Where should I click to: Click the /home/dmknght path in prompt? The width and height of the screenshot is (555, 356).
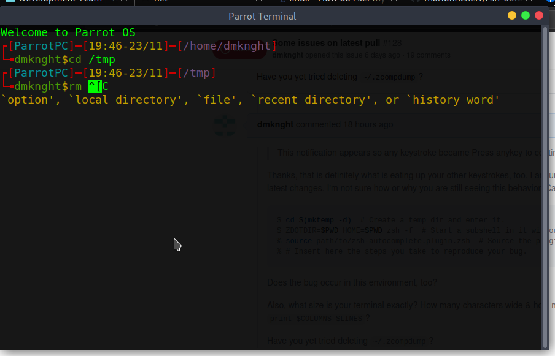(227, 46)
